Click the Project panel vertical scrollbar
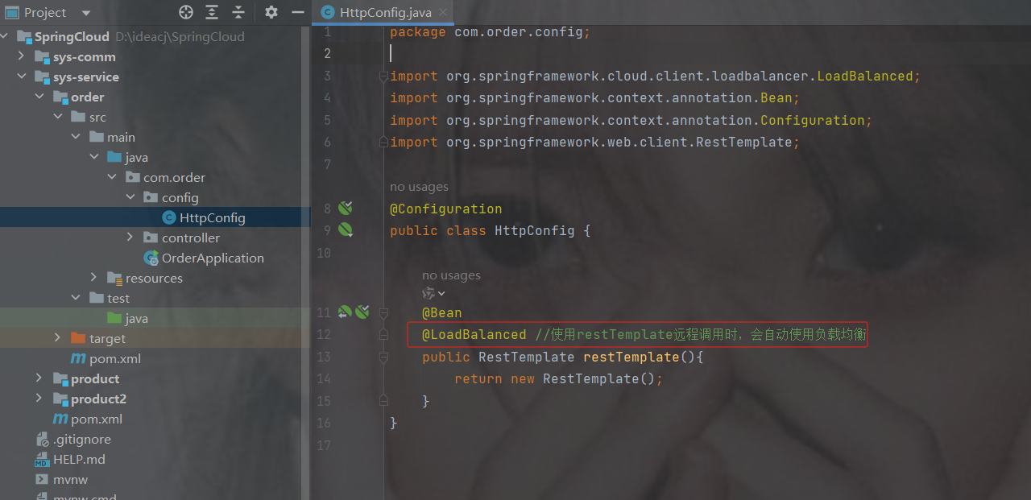 pyautogui.click(x=305, y=262)
